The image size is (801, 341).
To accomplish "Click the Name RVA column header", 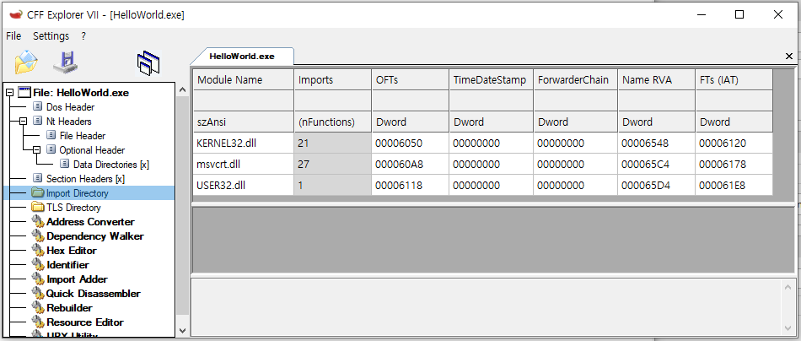I will (657, 79).
